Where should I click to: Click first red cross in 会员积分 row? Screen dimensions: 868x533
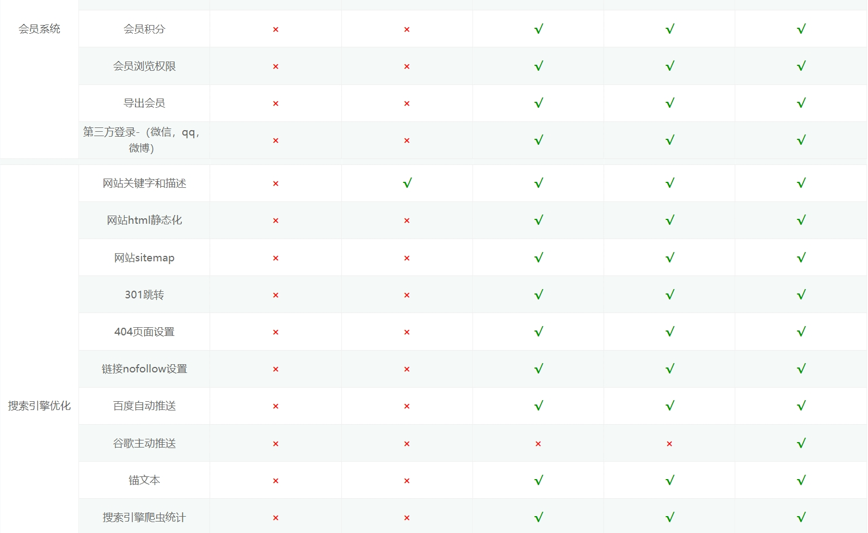275,29
